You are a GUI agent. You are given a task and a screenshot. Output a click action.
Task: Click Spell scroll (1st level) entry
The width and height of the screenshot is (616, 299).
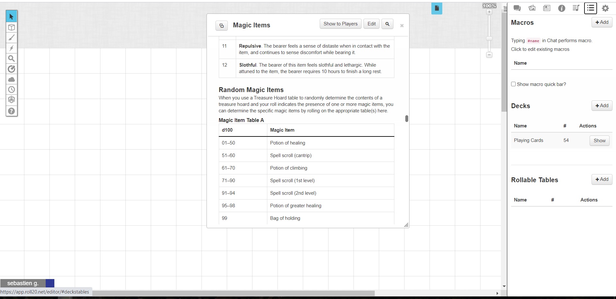(292, 181)
